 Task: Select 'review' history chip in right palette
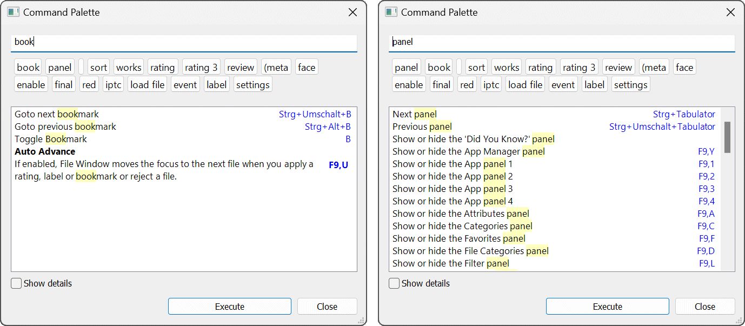618,68
